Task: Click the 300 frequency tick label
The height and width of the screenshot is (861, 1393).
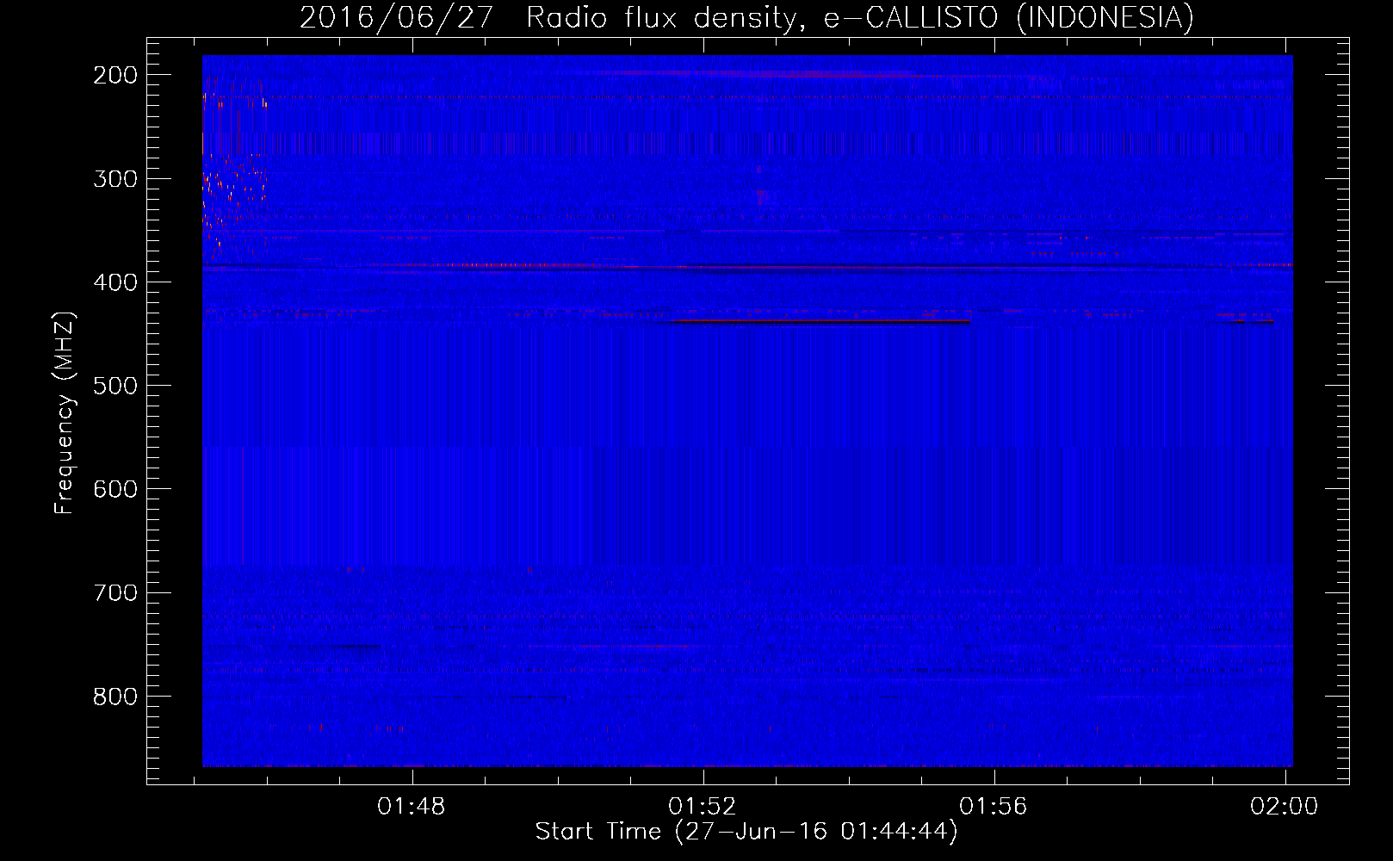Action: pos(115,178)
